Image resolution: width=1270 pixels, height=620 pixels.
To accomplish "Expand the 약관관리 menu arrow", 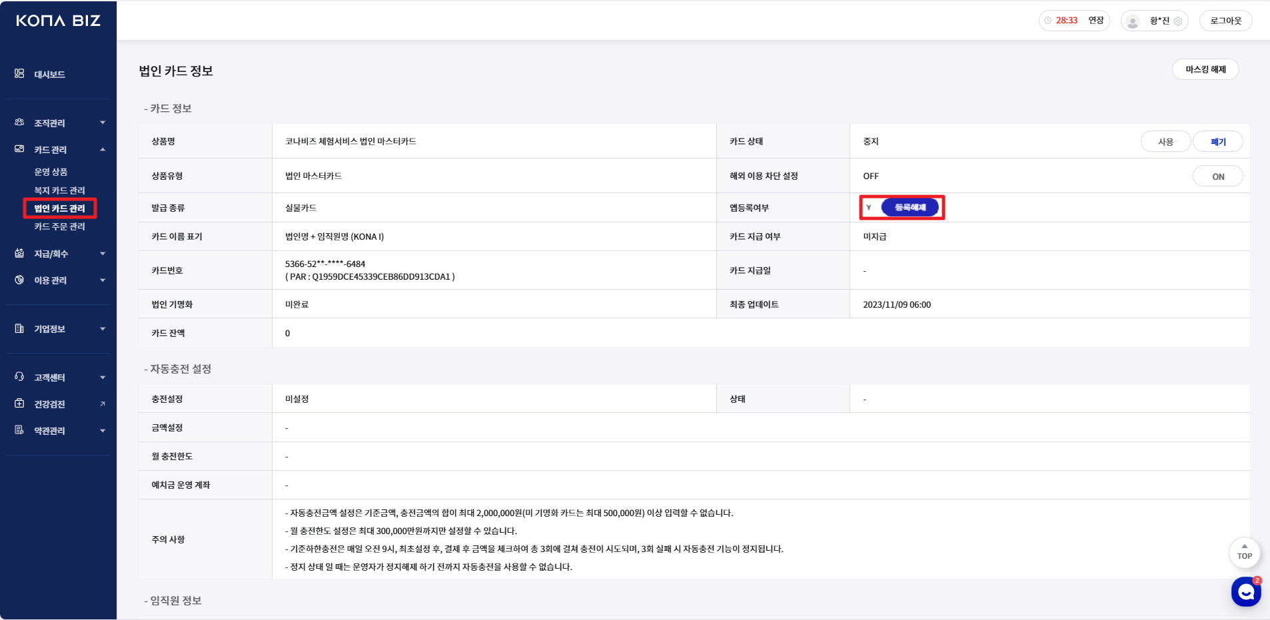I will pyautogui.click(x=103, y=431).
